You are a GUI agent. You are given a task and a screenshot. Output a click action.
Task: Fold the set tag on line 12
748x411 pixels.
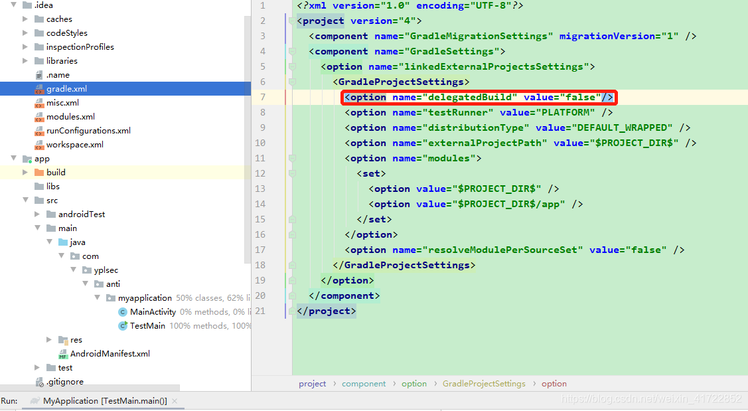point(293,173)
